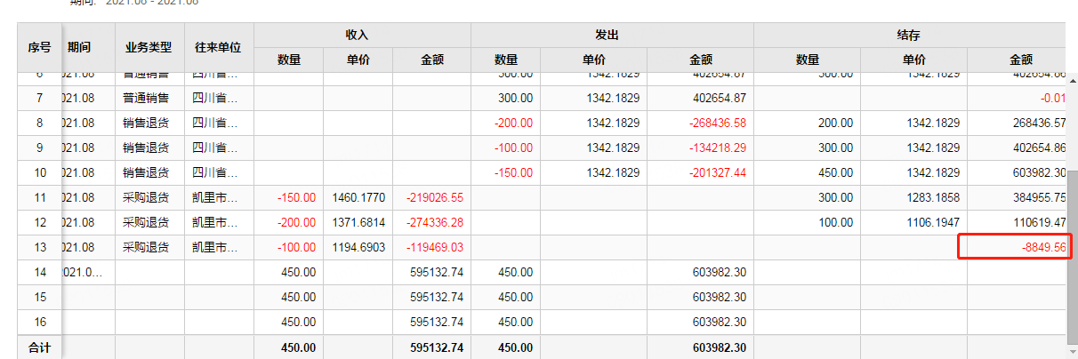Select the 结存 group header
Viewport: 1078px width, 359px height.
tap(908, 35)
